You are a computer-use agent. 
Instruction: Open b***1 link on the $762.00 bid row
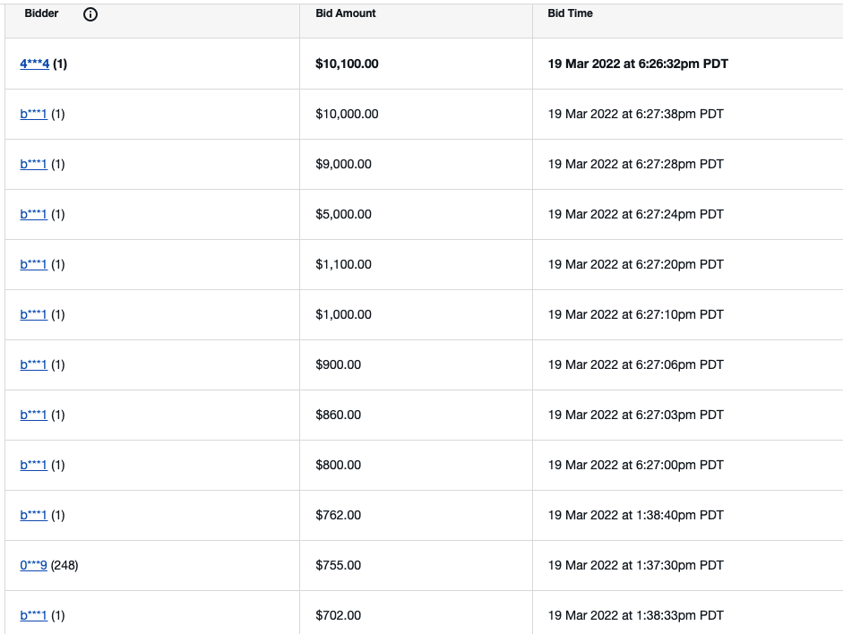31,515
